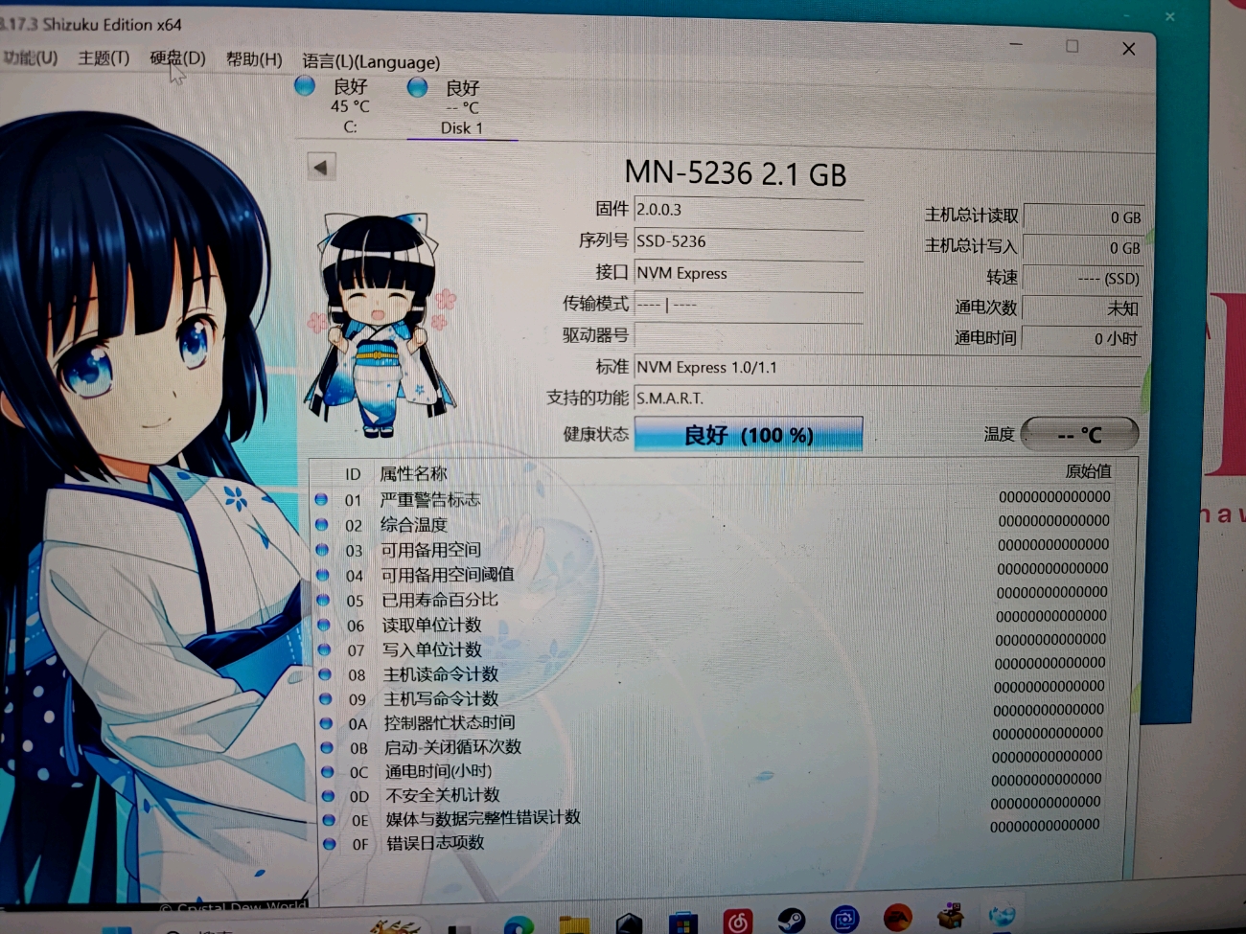The image size is (1246, 934).
Task: Click status dot for attribute 04 可用备用空间阈值
Action: 323,575
